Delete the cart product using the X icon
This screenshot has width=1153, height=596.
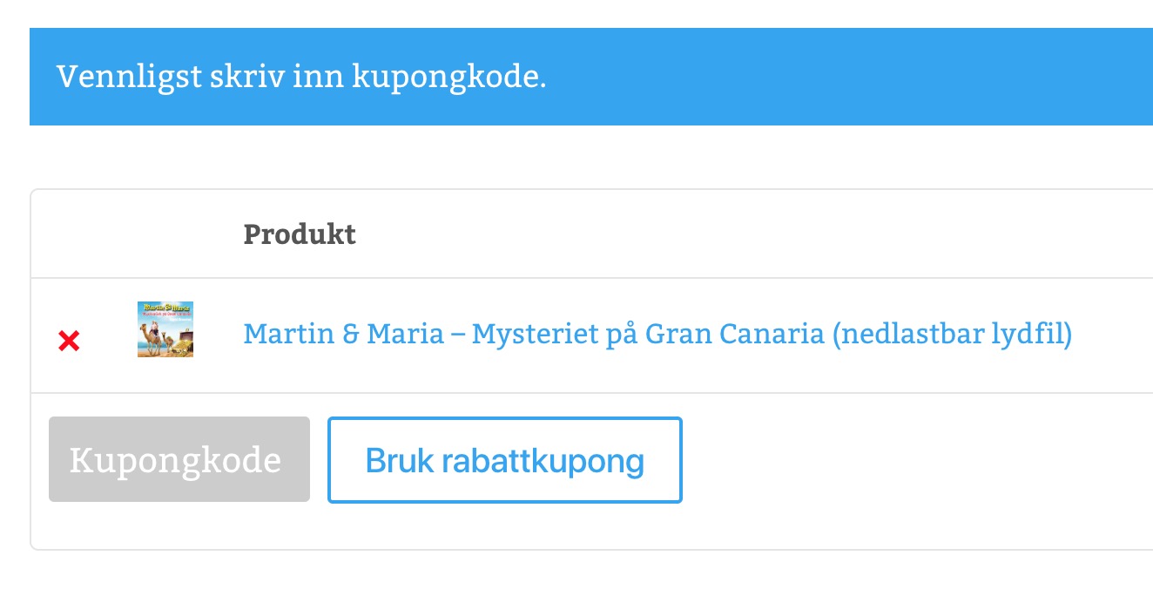click(69, 342)
